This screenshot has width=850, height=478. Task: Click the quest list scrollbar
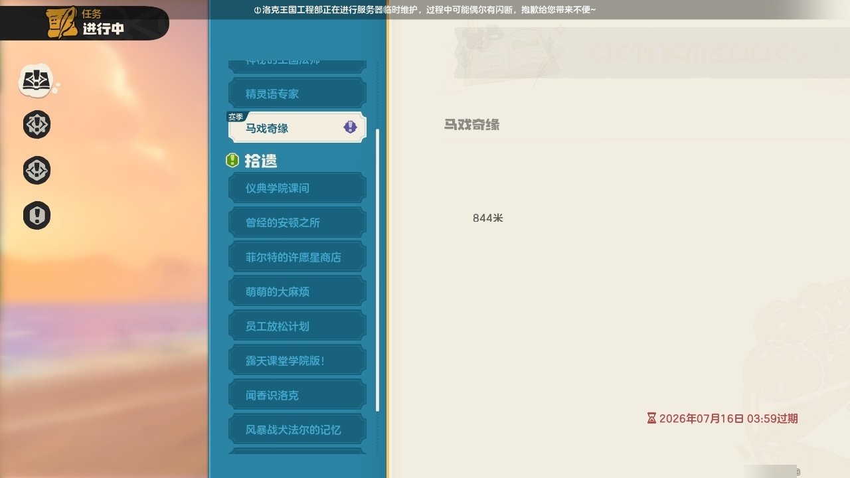coord(377,270)
